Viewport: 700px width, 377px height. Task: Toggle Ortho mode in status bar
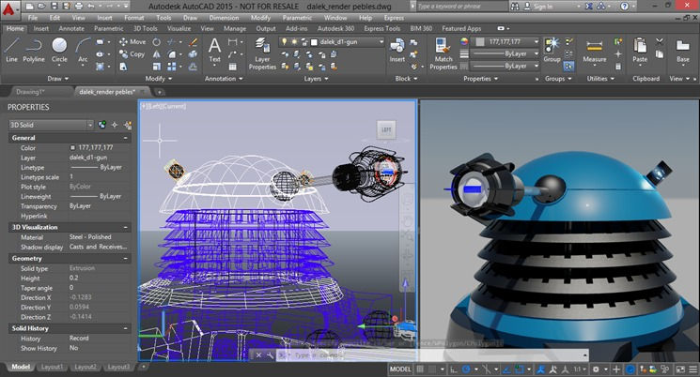coord(454,369)
